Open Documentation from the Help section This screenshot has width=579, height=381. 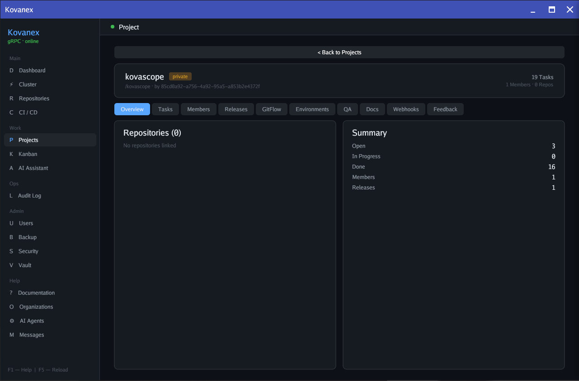pos(37,292)
